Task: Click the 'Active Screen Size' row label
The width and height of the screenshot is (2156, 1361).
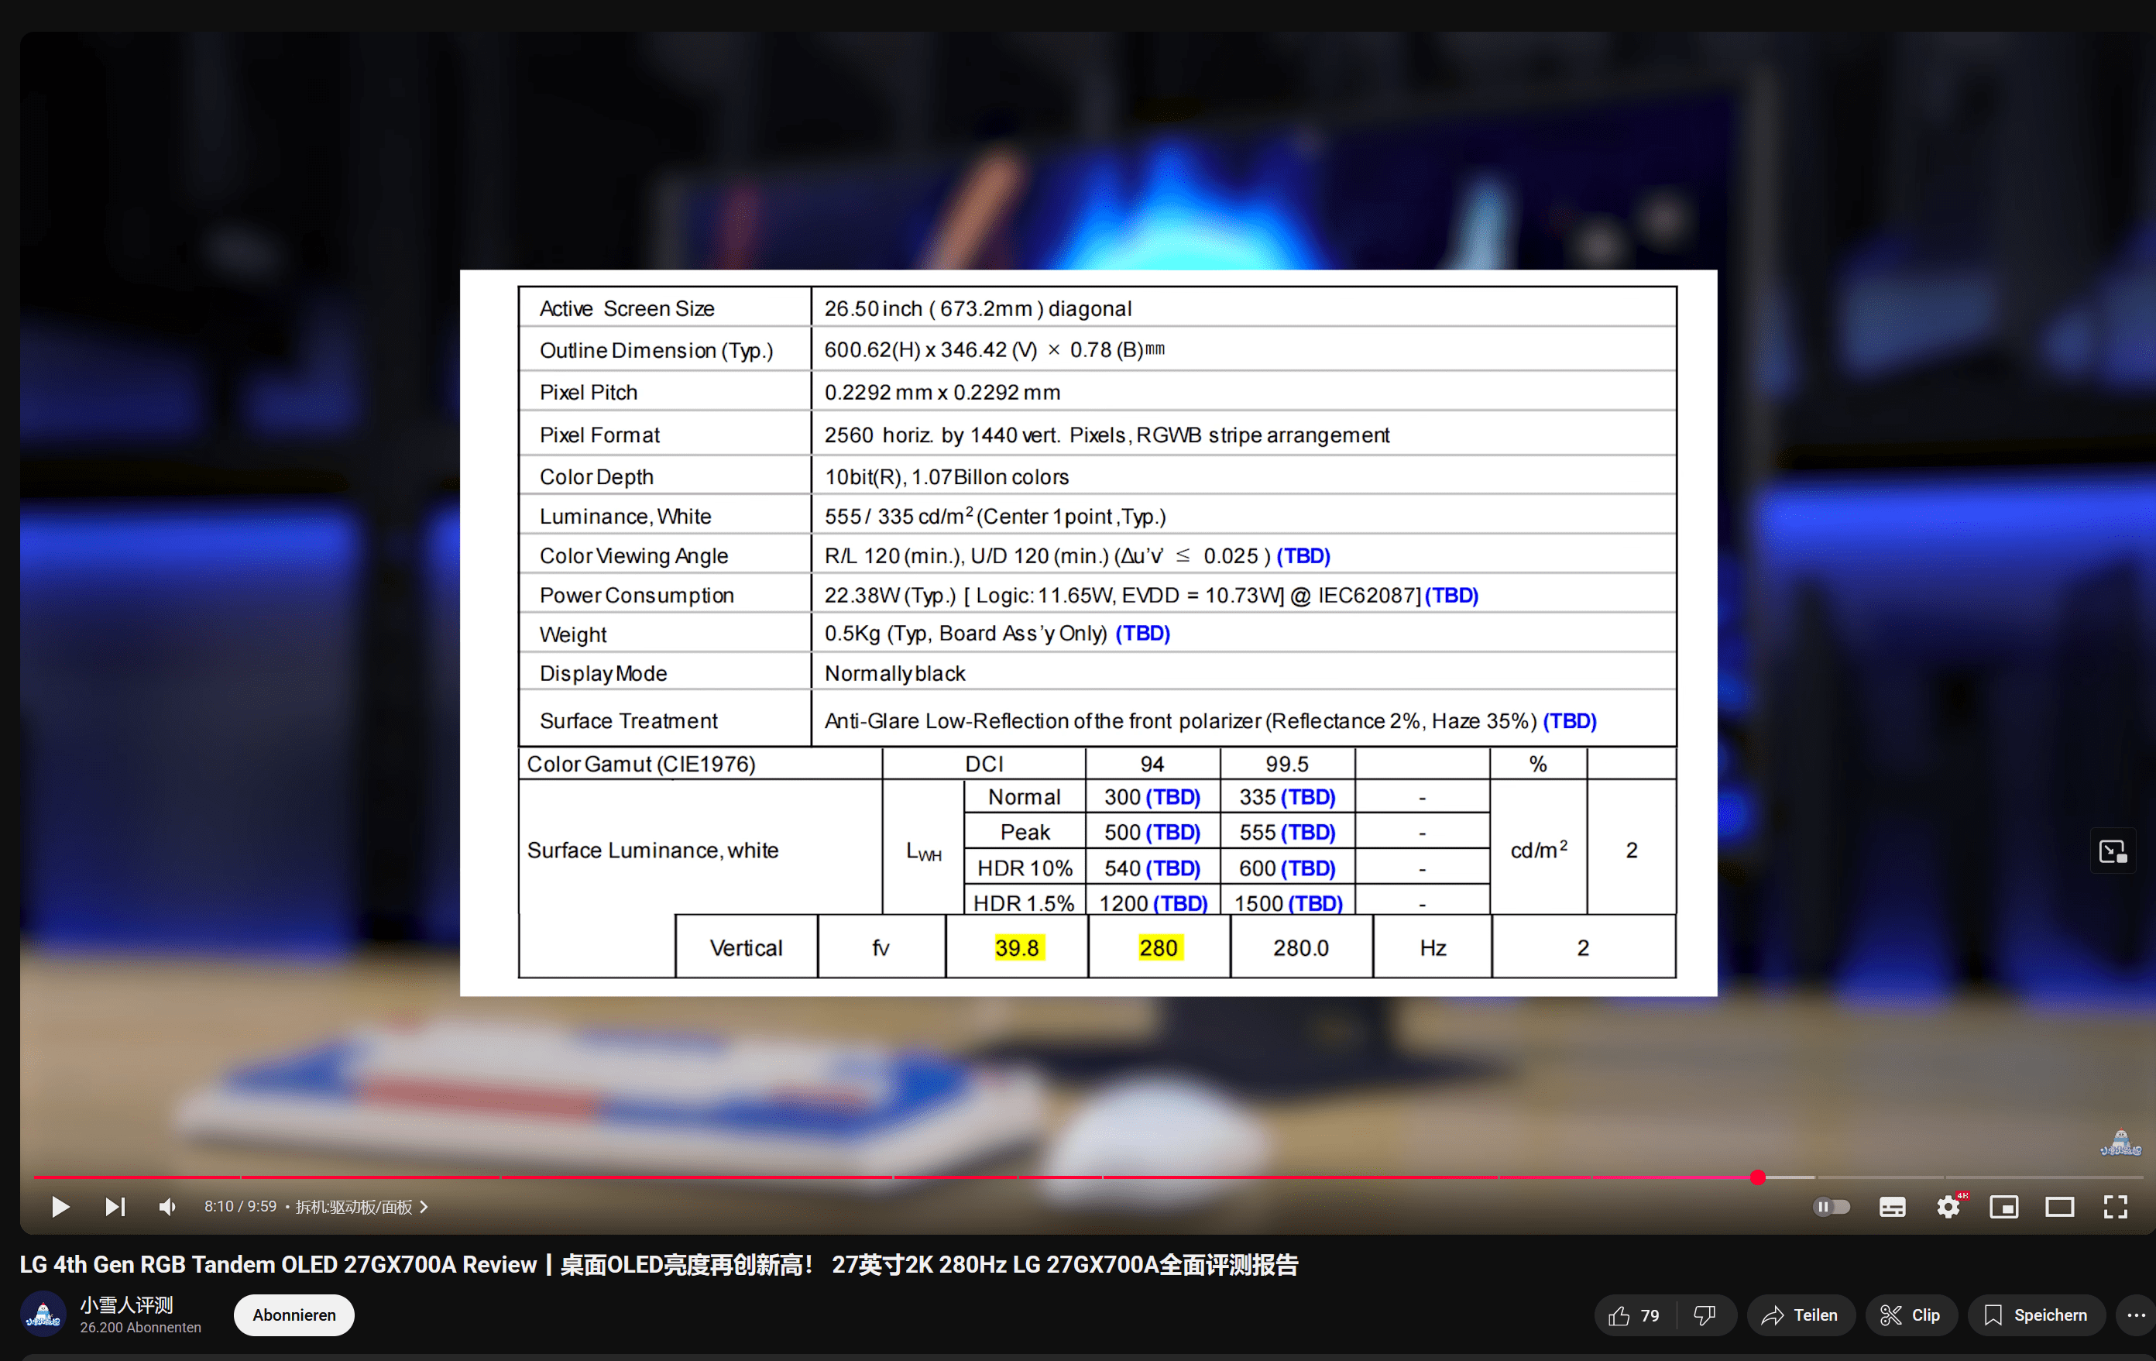Action: pos(627,309)
